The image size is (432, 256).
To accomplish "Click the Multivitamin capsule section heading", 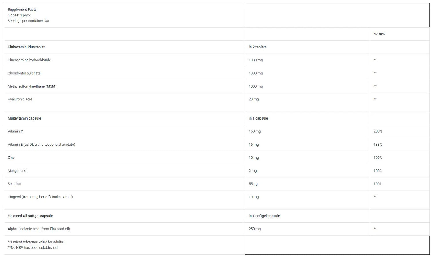I will tap(24, 118).
